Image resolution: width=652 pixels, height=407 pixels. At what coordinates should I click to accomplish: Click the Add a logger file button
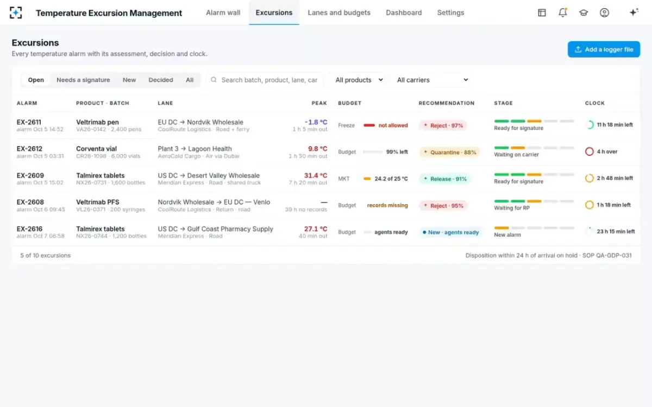point(604,49)
